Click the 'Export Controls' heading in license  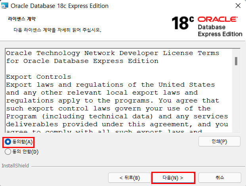pyautogui.click(x=38, y=77)
